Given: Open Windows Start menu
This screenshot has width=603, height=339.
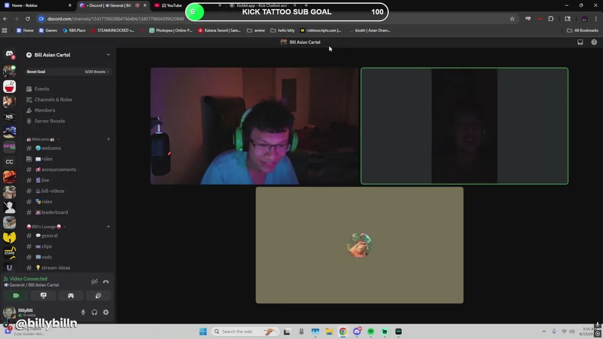Looking at the screenshot, I should [203, 331].
